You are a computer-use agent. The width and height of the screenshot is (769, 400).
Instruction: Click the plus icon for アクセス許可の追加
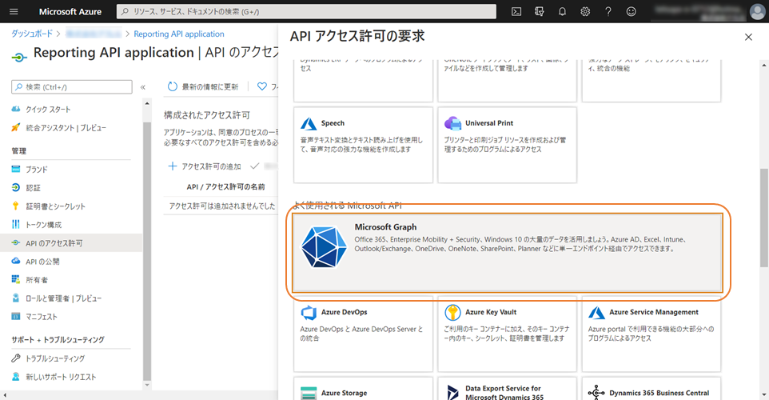172,166
